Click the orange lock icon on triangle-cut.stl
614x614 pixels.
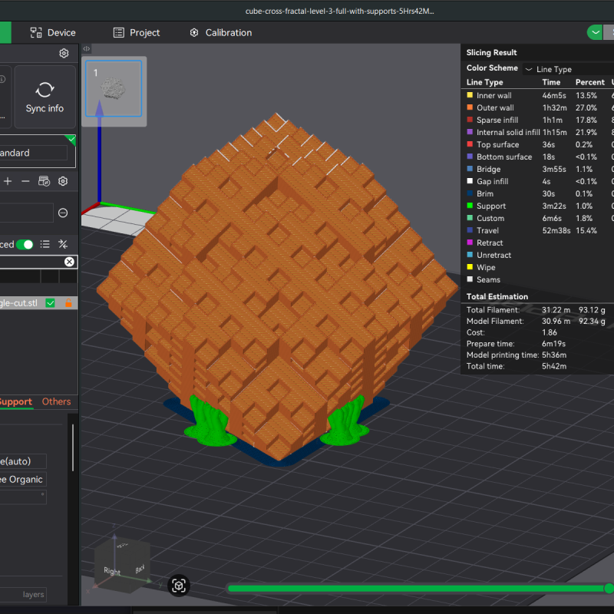point(69,302)
